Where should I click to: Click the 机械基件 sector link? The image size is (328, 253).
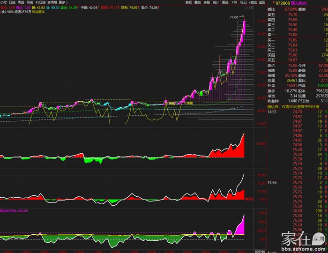point(38,12)
